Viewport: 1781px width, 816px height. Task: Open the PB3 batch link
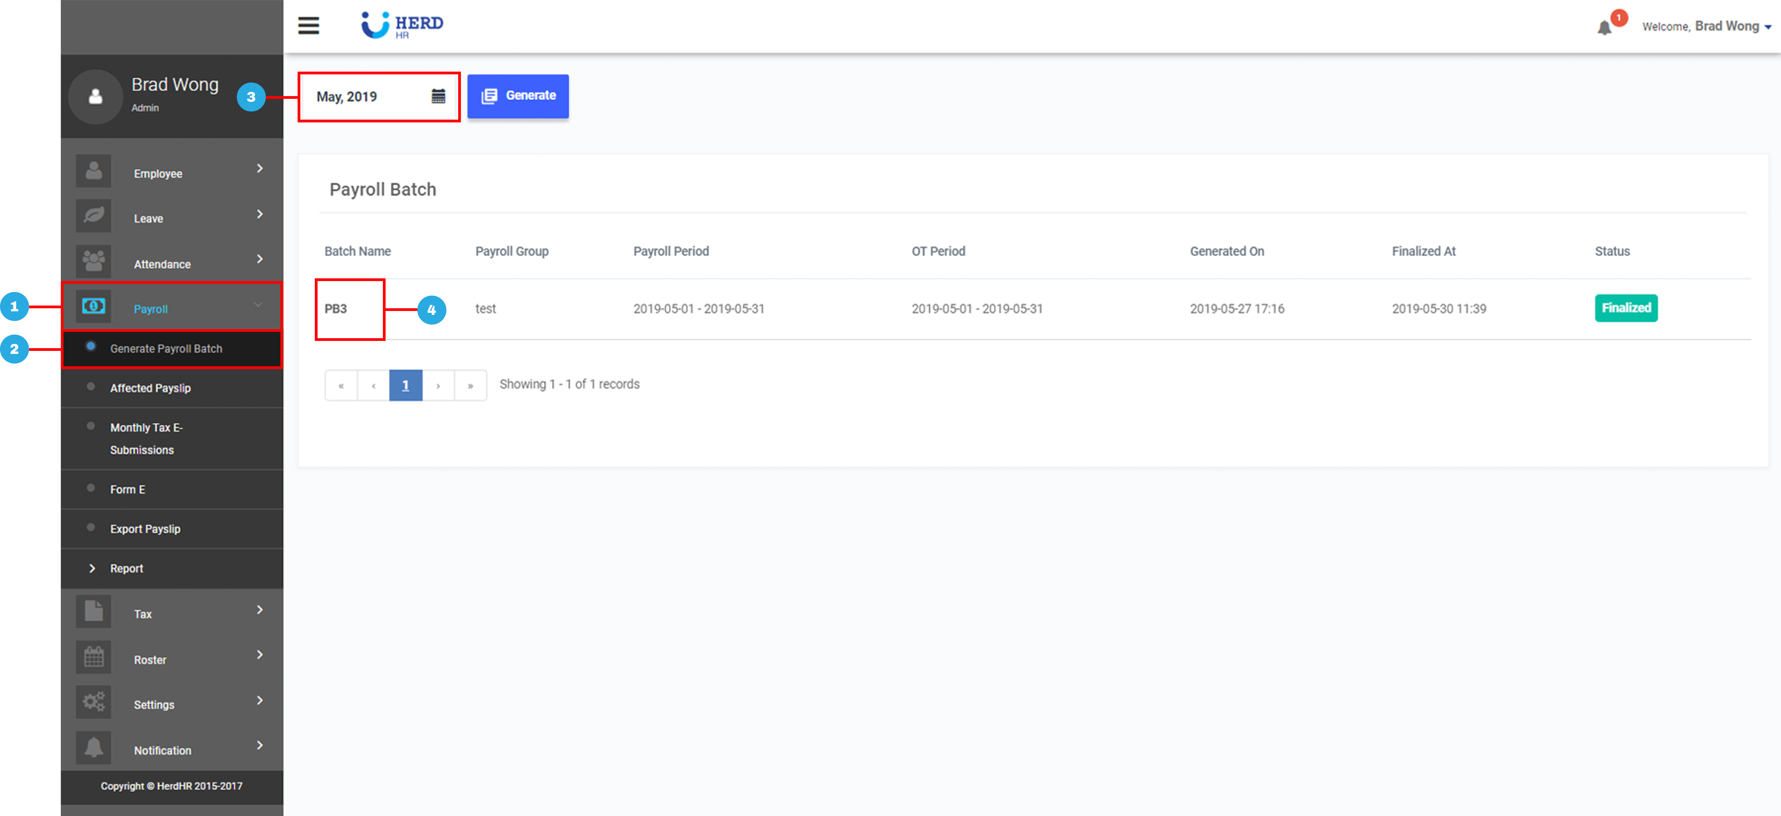click(336, 309)
